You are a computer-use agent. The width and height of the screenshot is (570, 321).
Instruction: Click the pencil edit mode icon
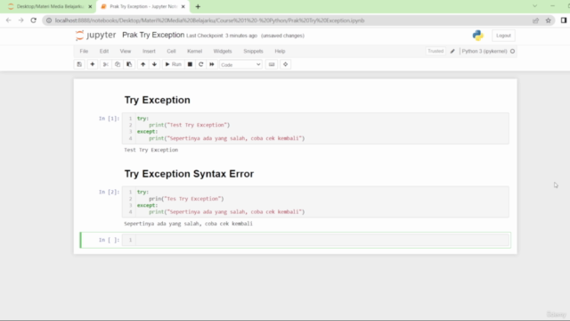452,52
